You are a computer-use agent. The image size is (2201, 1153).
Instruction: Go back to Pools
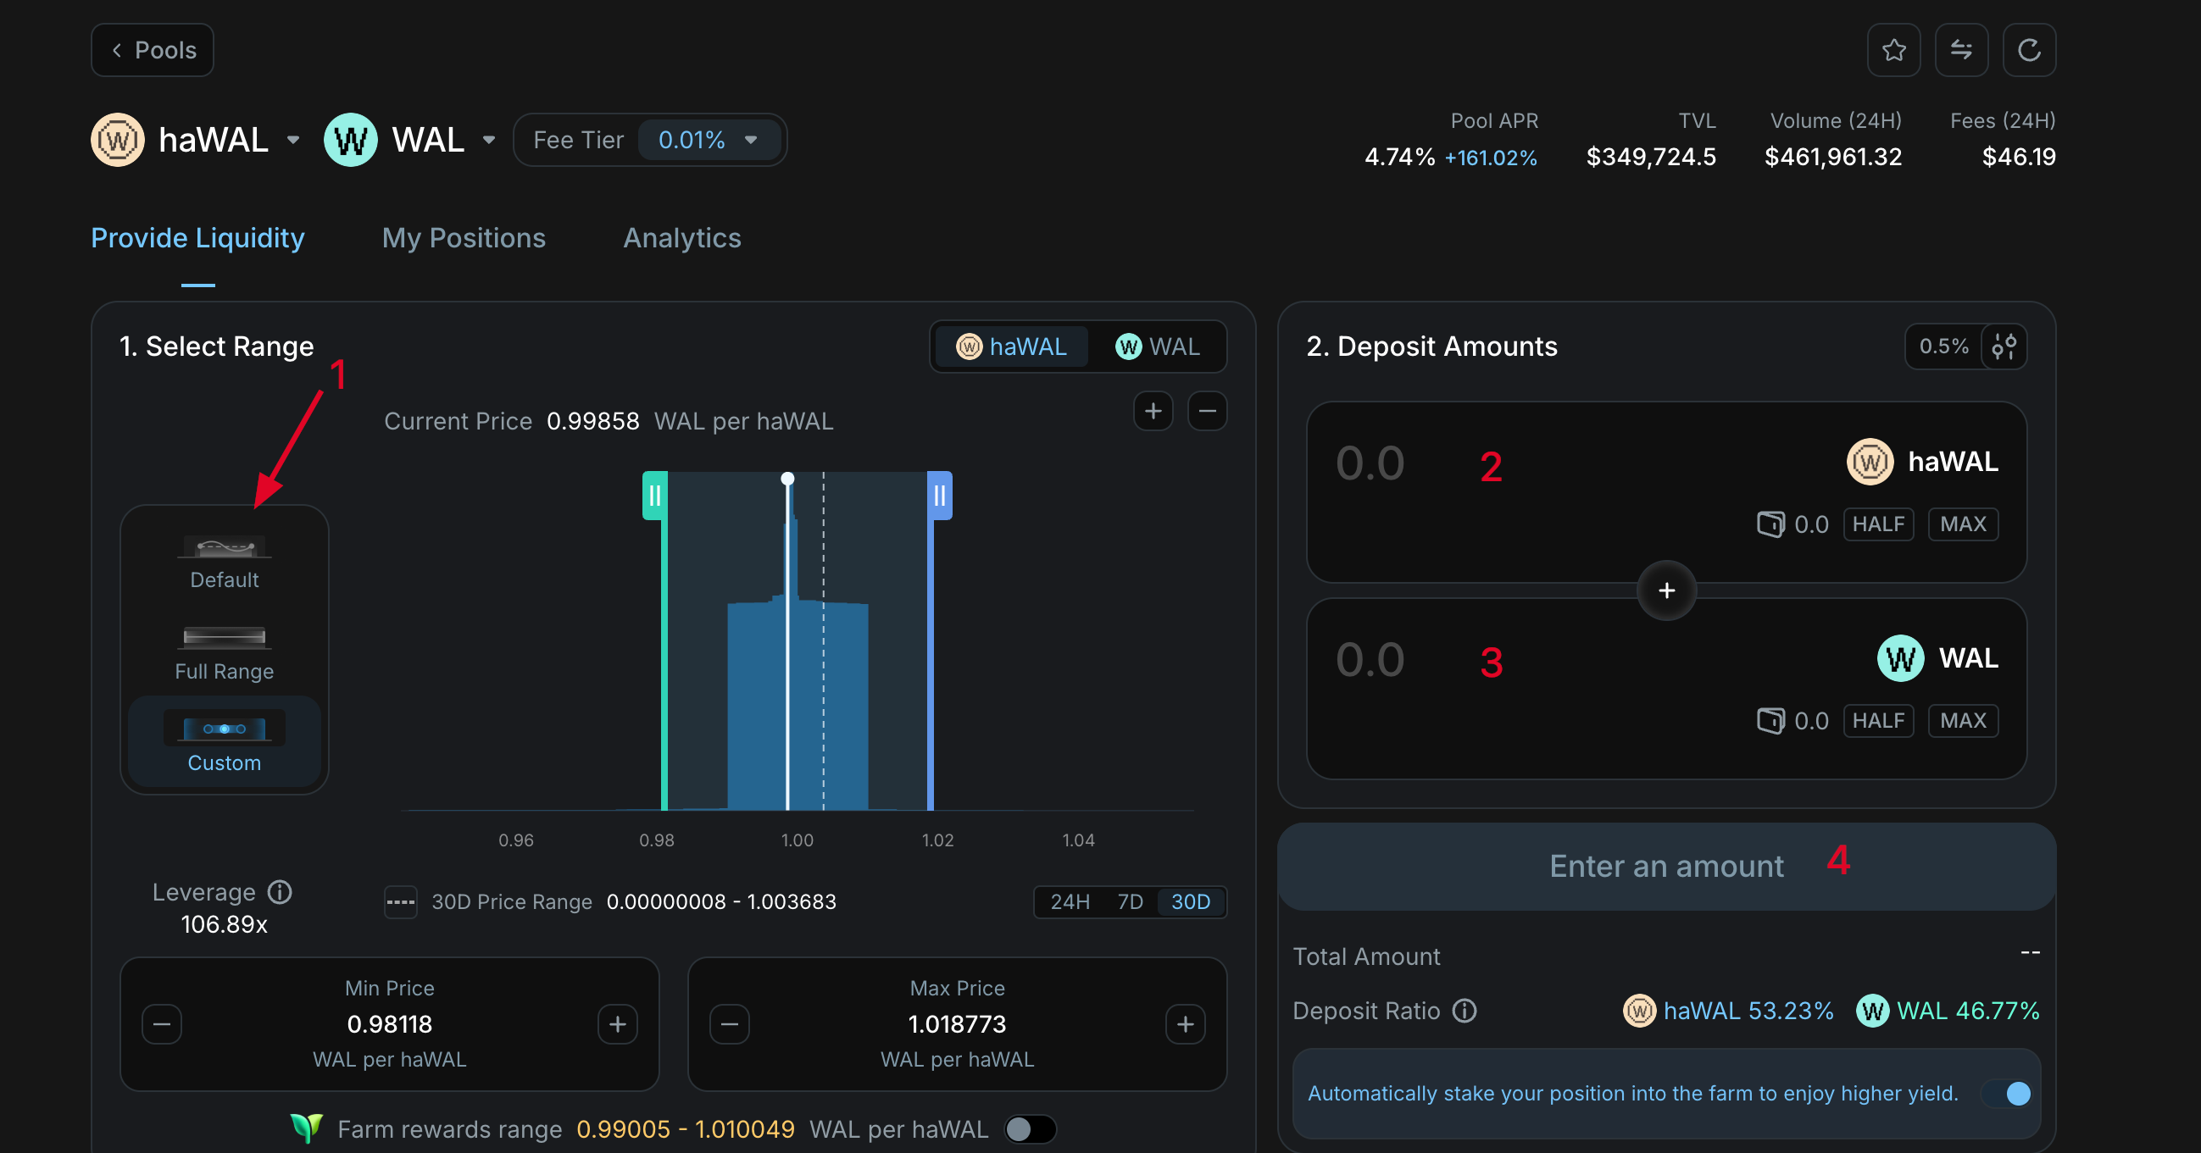point(153,50)
